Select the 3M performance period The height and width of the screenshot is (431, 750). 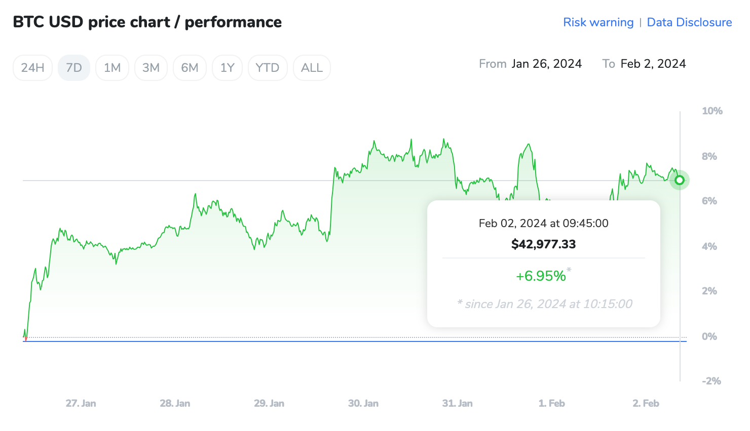(151, 67)
